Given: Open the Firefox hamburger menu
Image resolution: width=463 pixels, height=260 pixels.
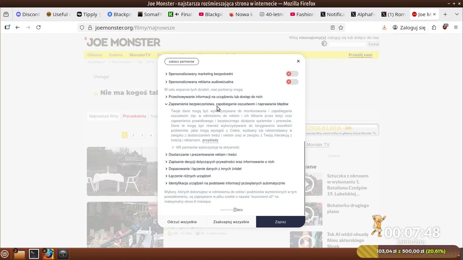Looking at the screenshot, I should point(456,27).
